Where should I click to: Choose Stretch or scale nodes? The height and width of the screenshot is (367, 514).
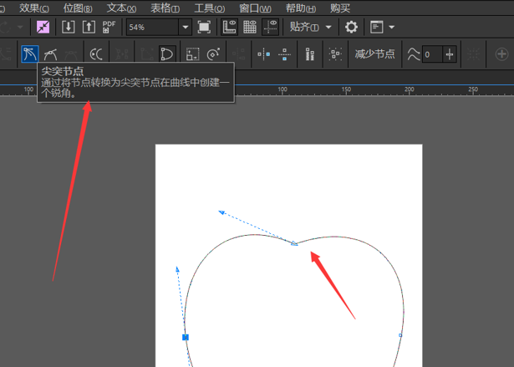(192, 54)
